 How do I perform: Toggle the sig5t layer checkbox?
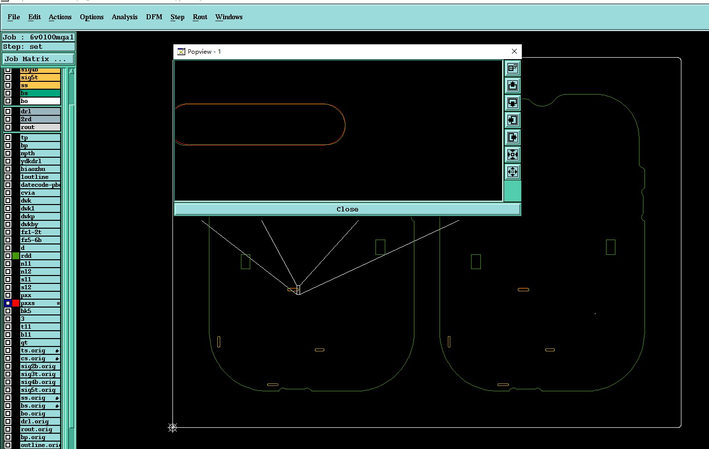coord(8,77)
